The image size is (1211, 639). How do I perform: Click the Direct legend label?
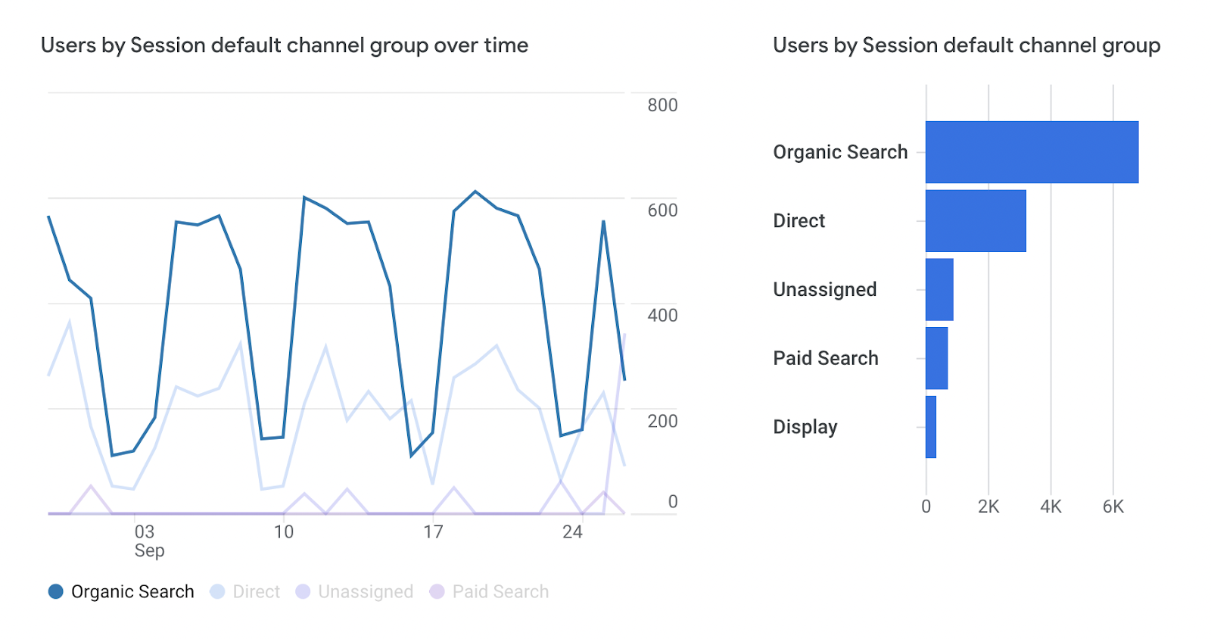click(256, 591)
